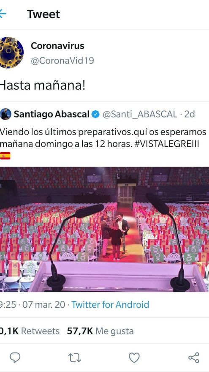Open the @CoronaVid19 handle
The height and width of the screenshot is (372, 209).
coord(62,61)
